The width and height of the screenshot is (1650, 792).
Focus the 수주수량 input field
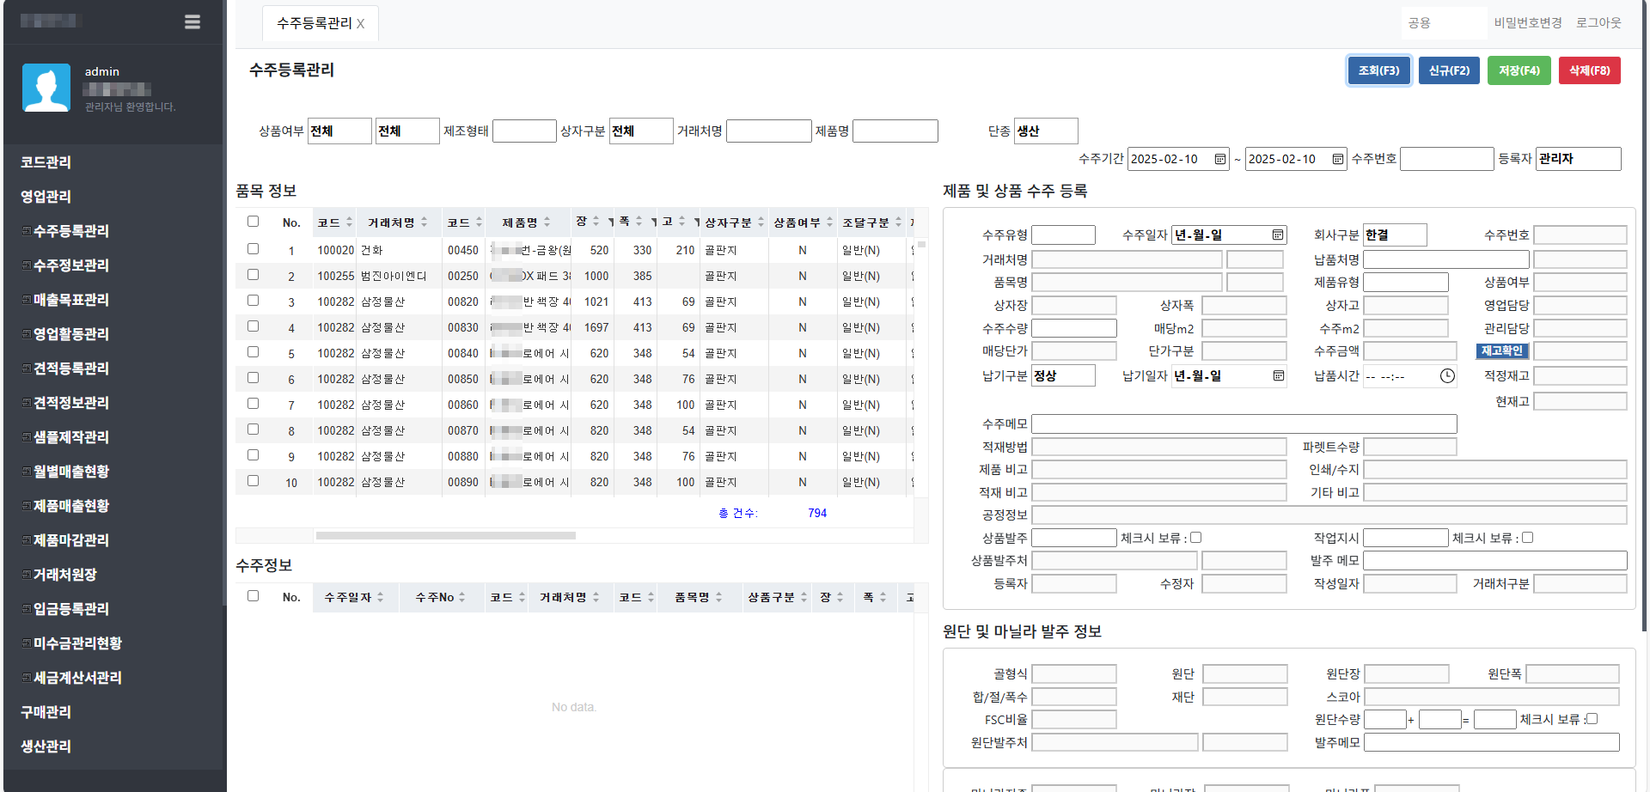1074,328
